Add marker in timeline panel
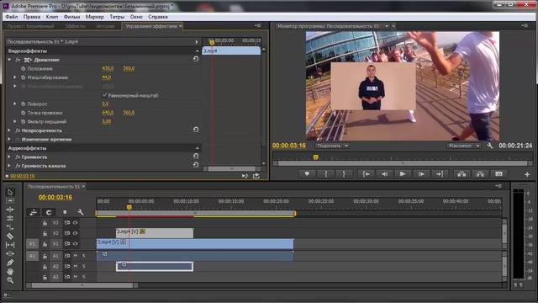 coord(65,212)
